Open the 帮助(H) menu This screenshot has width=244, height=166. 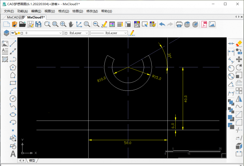(x=107, y=11)
